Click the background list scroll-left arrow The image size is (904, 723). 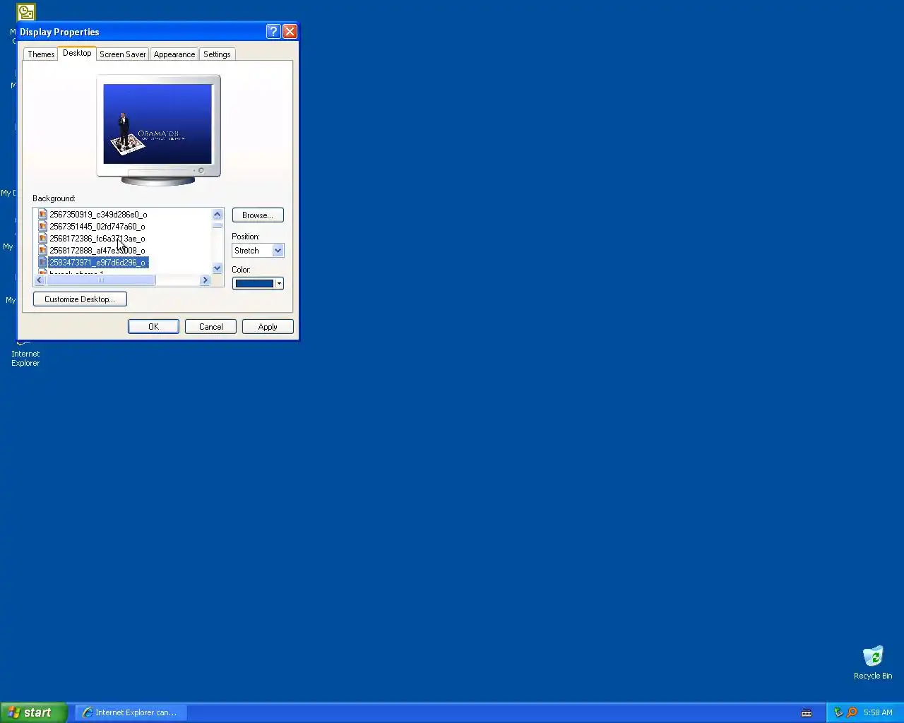coord(40,280)
